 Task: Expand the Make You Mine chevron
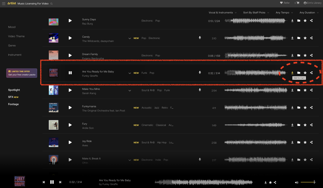pyautogui.click(x=130, y=91)
